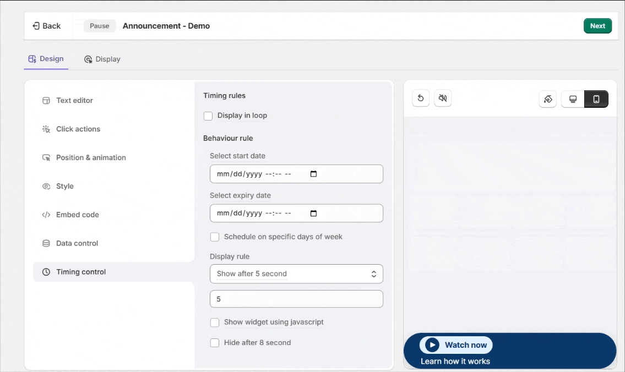Switch preview to mobile view icon
Viewport: 625px width, 372px height.
pos(596,99)
